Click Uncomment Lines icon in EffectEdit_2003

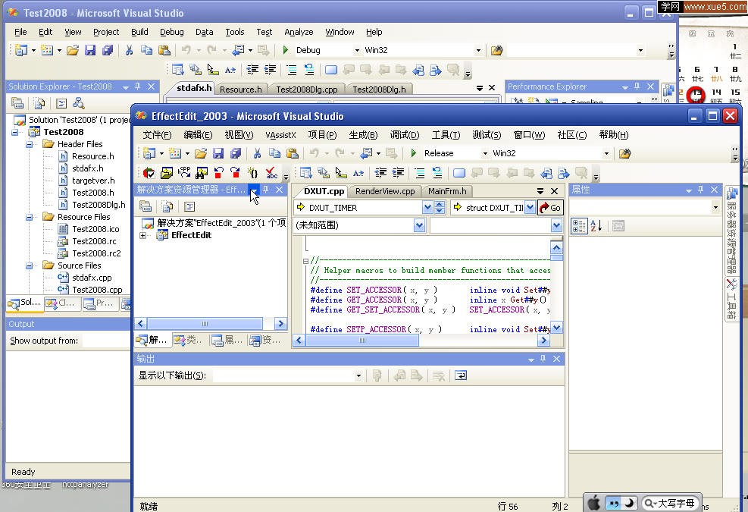click(x=437, y=173)
